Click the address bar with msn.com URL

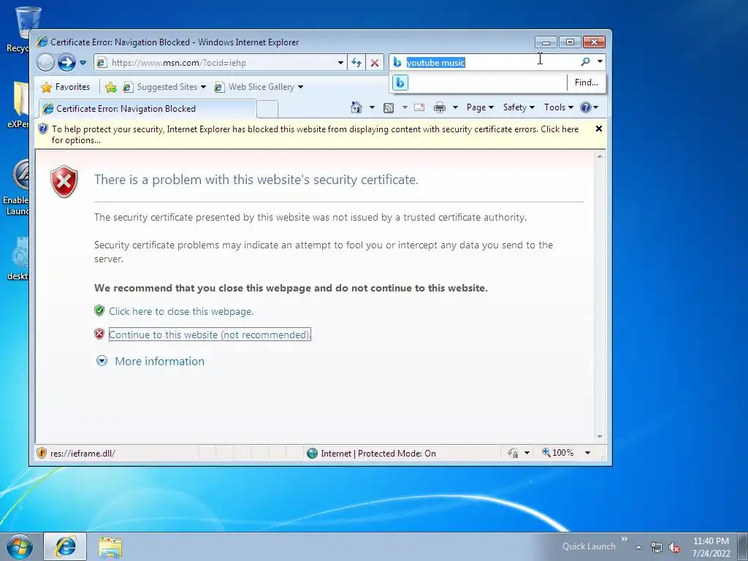pos(220,63)
